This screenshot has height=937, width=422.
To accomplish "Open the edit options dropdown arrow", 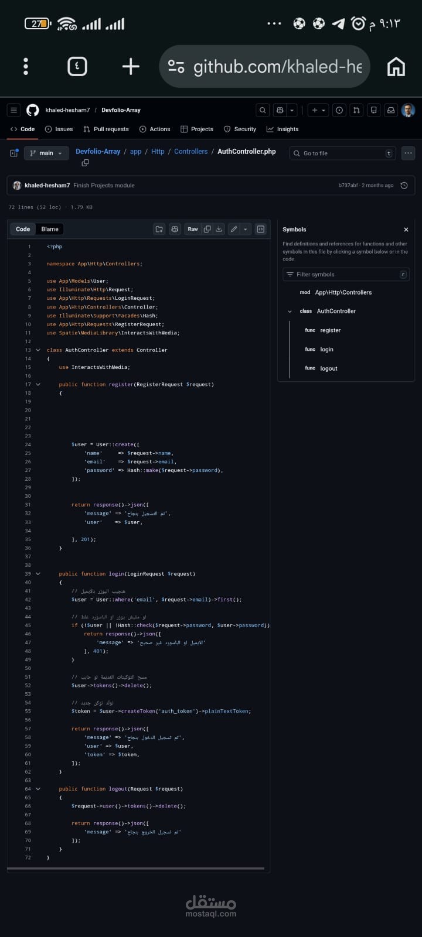I will pos(246,229).
